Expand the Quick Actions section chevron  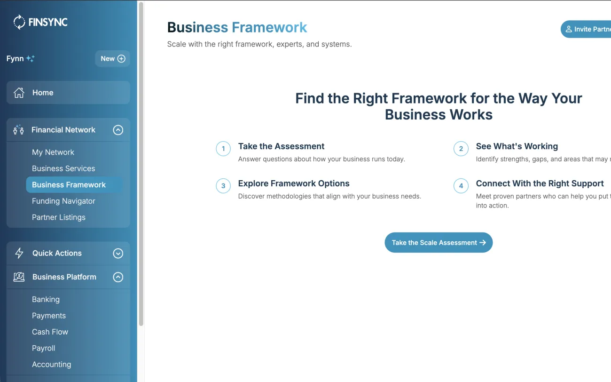pos(118,254)
